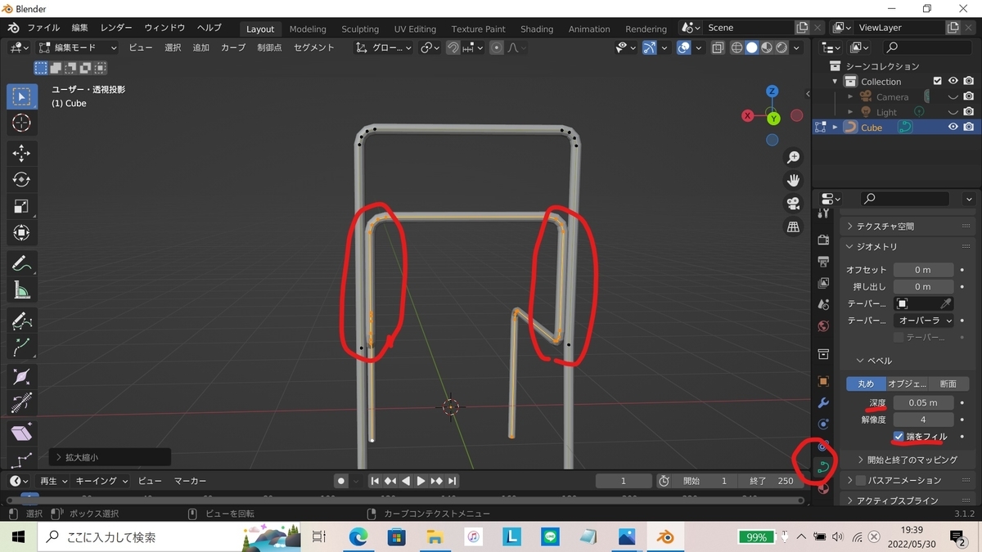982x552 pixels.
Task: Switch to the Shading workspace tab
Action: (x=537, y=29)
